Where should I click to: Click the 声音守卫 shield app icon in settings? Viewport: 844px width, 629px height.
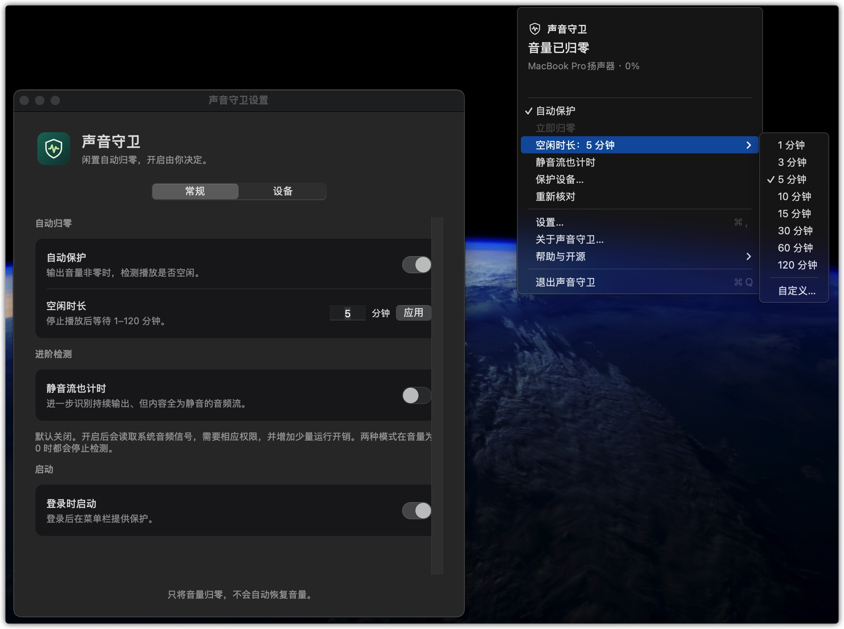(54, 149)
